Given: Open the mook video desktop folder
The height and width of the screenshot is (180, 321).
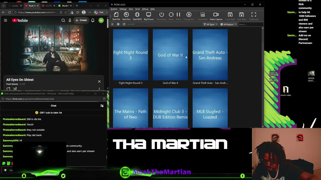Looking at the screenshot, I should coord(286,91).
